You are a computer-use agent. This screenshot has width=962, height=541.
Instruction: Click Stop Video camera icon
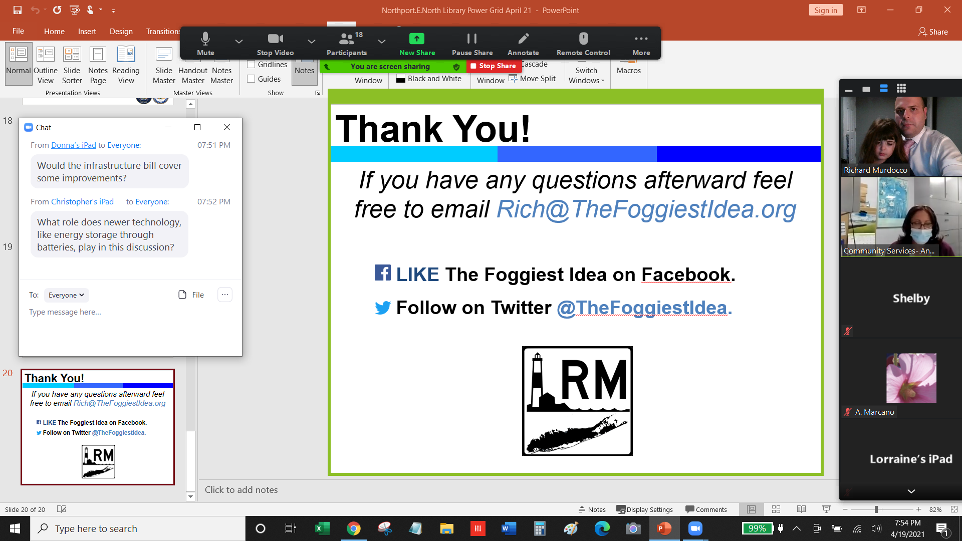pyautogui.click(x=276, y=39)
